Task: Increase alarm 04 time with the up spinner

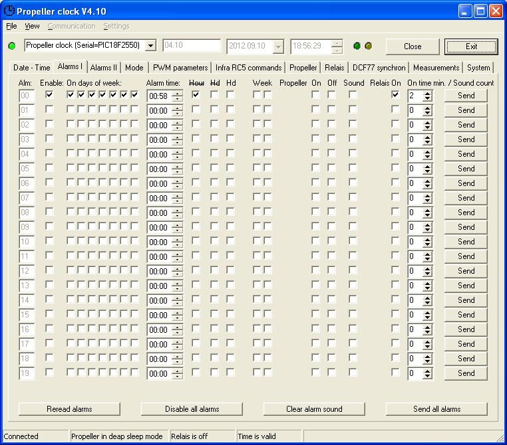Action: [177, 151]
